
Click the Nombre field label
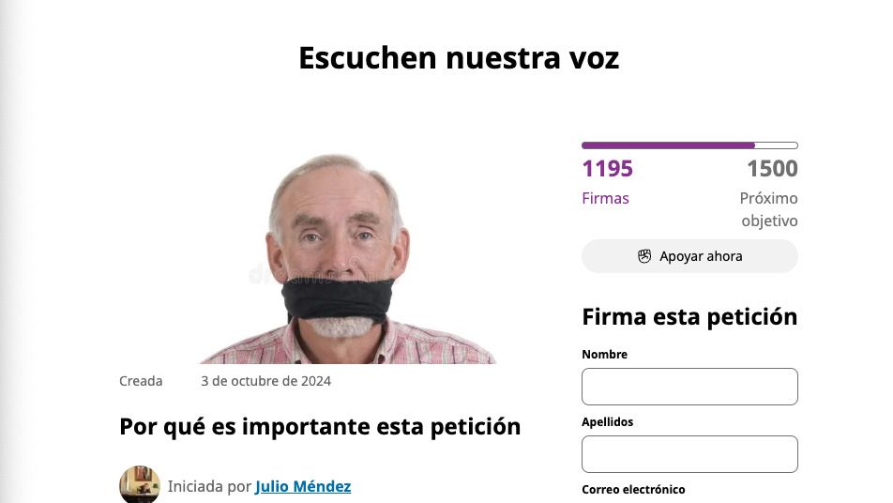[x=604, y=355]
